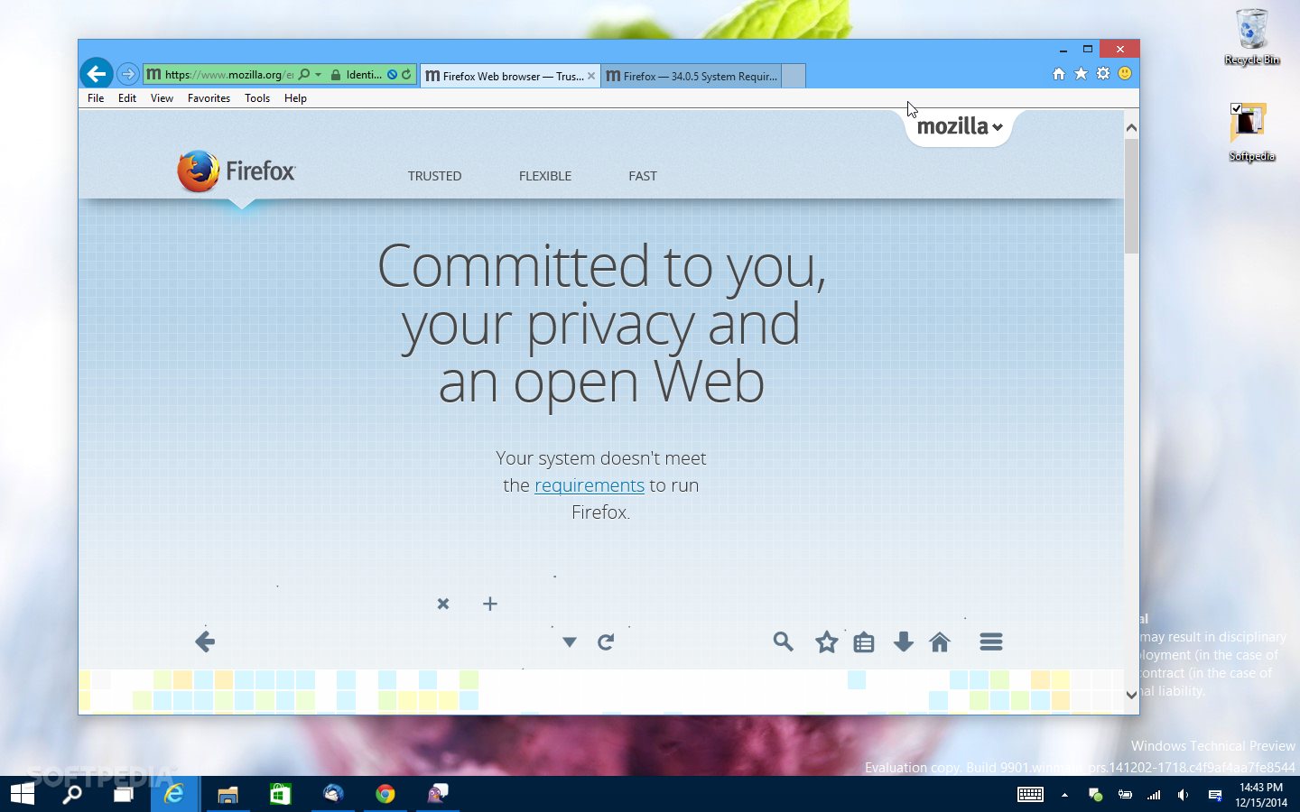Screen dimensions: 1300x812
Task: Close the Firefox Web browser tab
Action: (591, 76)
